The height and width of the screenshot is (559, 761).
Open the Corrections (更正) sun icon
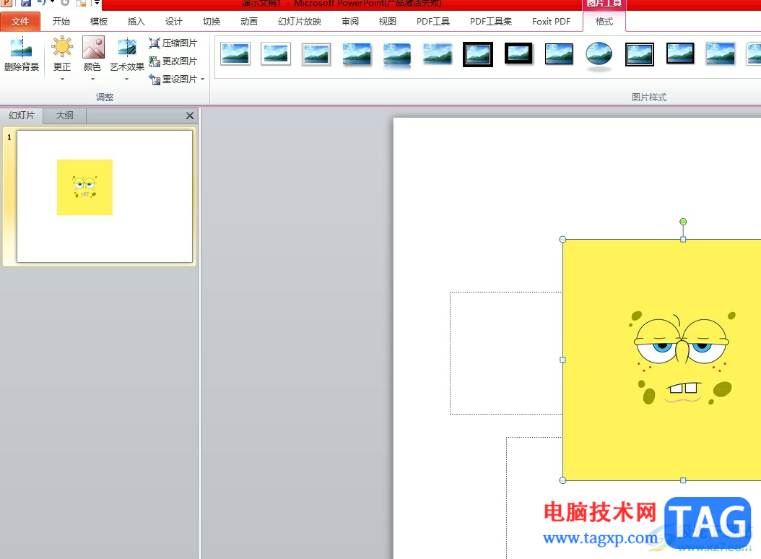tap(61, 47)
